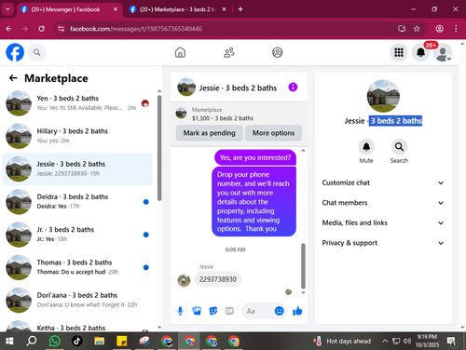Viewport: 466px width, 350px height.
Task: Open the emoji picker smiley icon
Action: click(280, 311)
